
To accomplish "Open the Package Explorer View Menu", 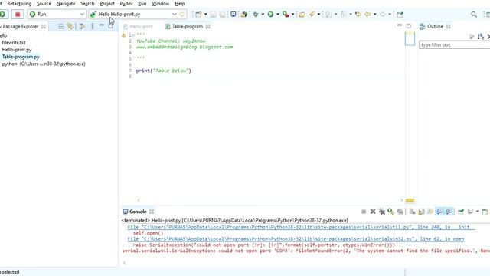I will click(92, 26).
